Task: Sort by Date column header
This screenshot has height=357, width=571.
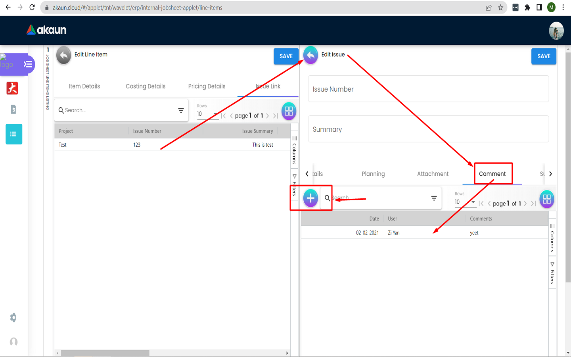Action: [x=374, y=219]
